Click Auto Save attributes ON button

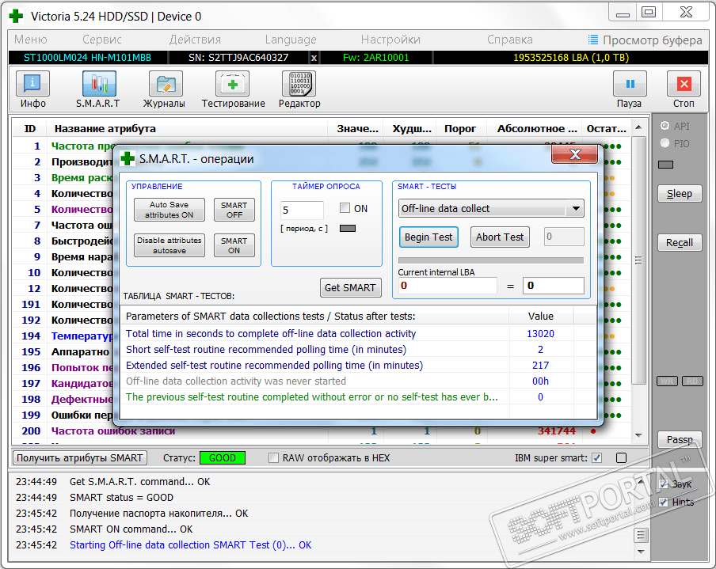pyautogui.click(x=169, y=210)
